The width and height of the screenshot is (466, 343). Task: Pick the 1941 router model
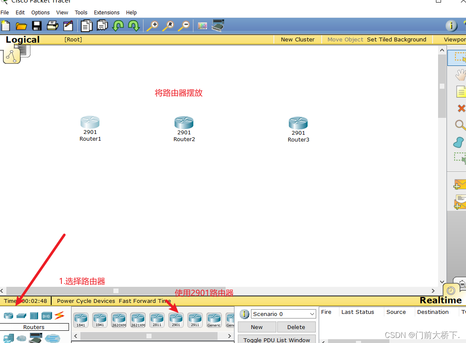[100, 320]
